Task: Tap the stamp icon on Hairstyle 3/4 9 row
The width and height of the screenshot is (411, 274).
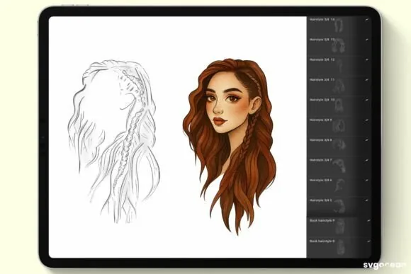Action: [x=367, y=120]
